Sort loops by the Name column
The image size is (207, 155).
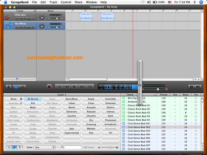point(141,95)
